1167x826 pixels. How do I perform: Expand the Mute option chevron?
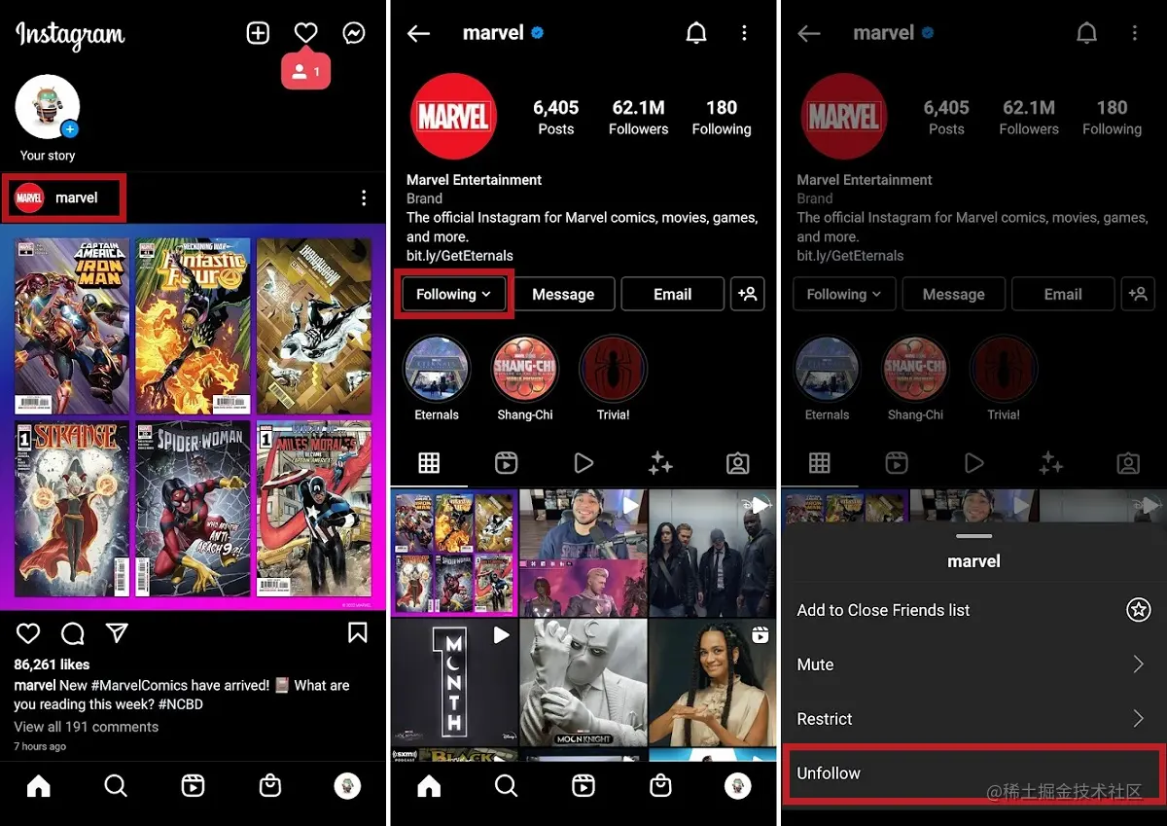[1139, 664]
